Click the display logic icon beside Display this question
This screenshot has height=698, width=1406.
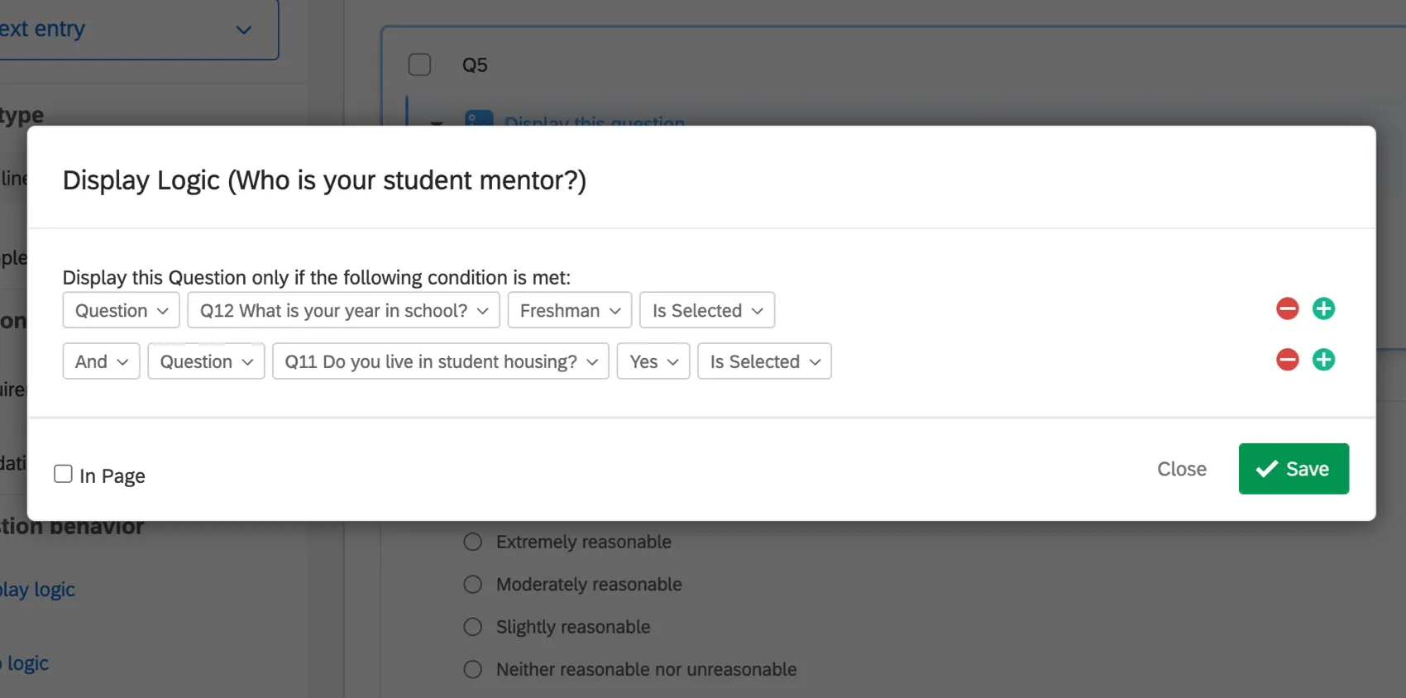(479, 121)
